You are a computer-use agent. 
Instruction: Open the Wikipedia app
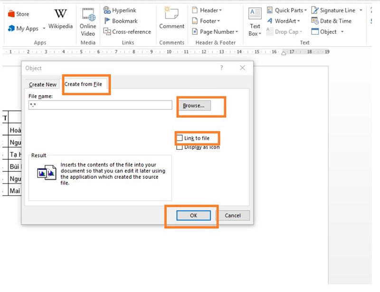tap(60, 19)
